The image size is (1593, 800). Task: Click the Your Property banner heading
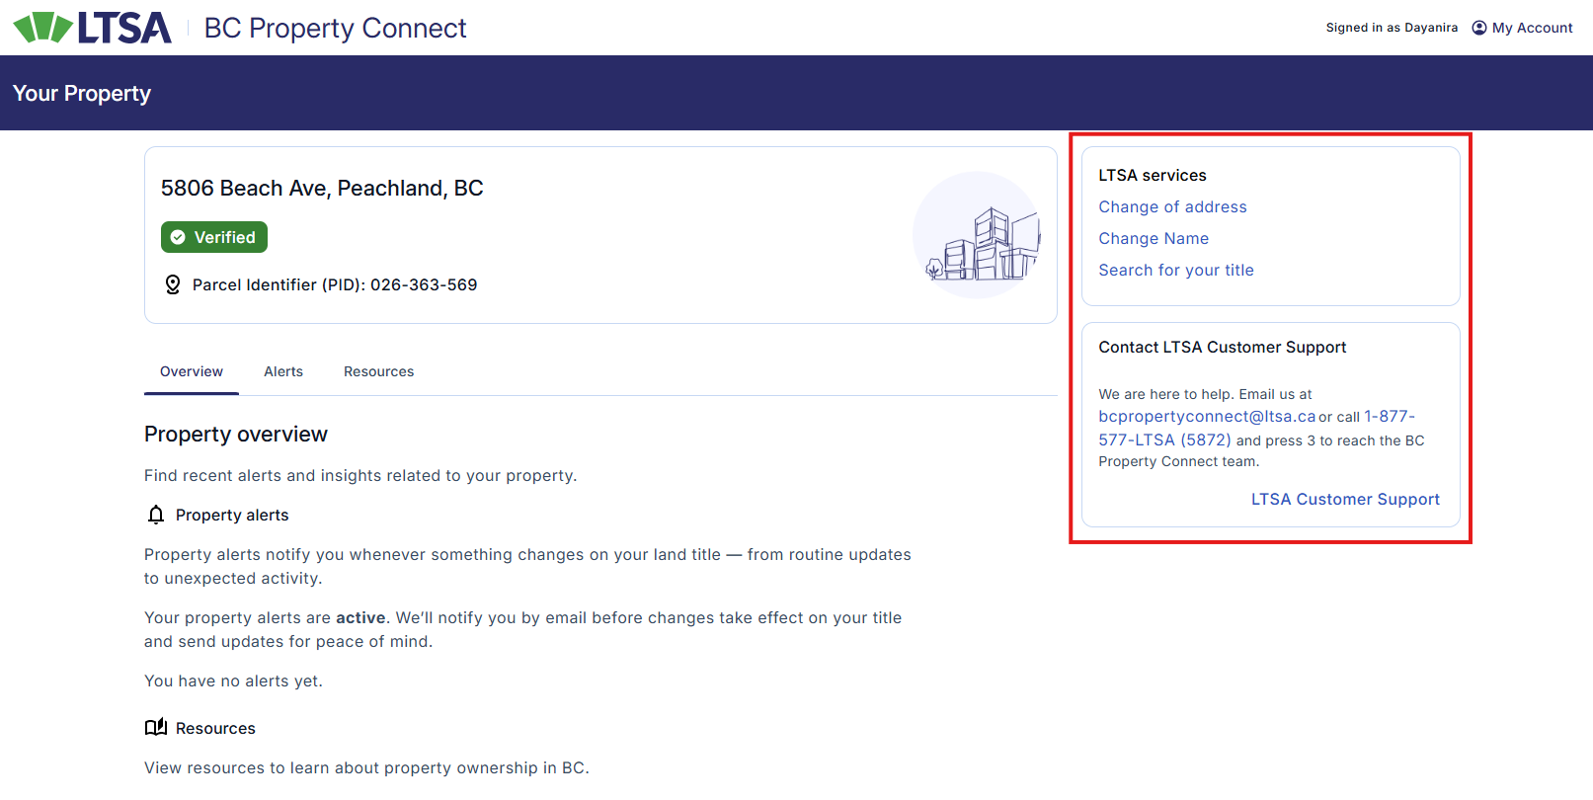82,93
